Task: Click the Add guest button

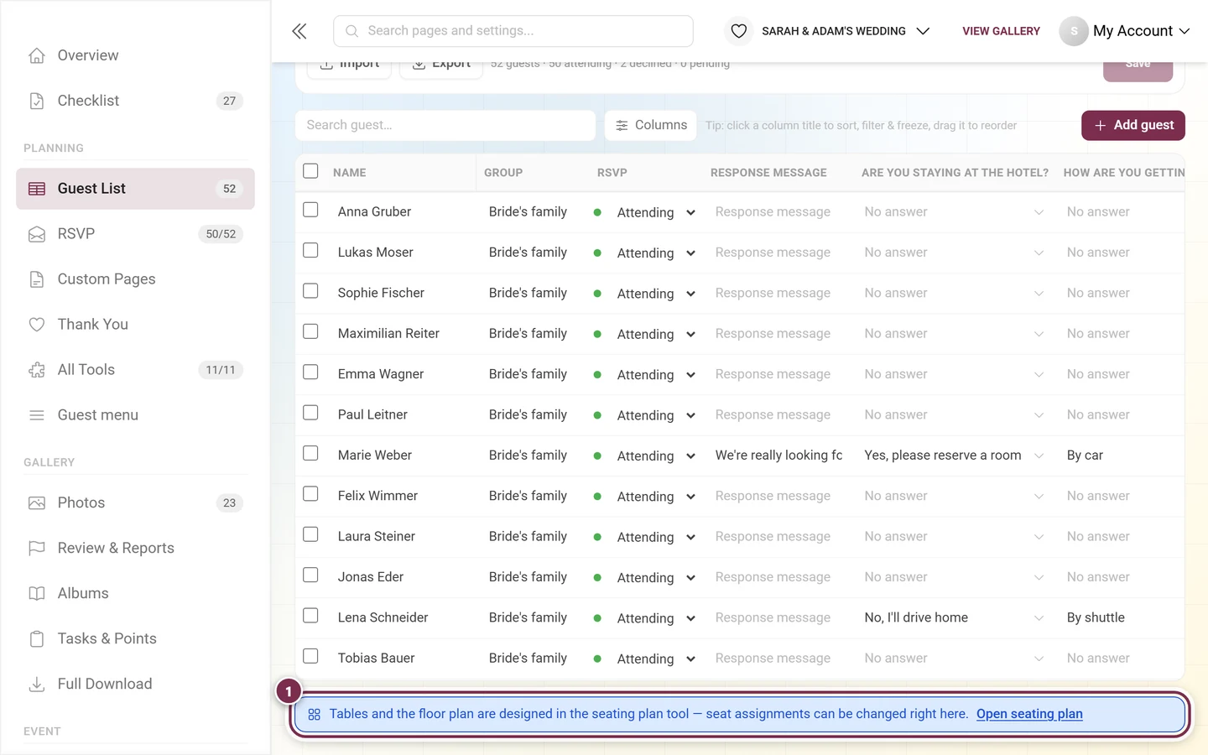Action: point(1132,125)
